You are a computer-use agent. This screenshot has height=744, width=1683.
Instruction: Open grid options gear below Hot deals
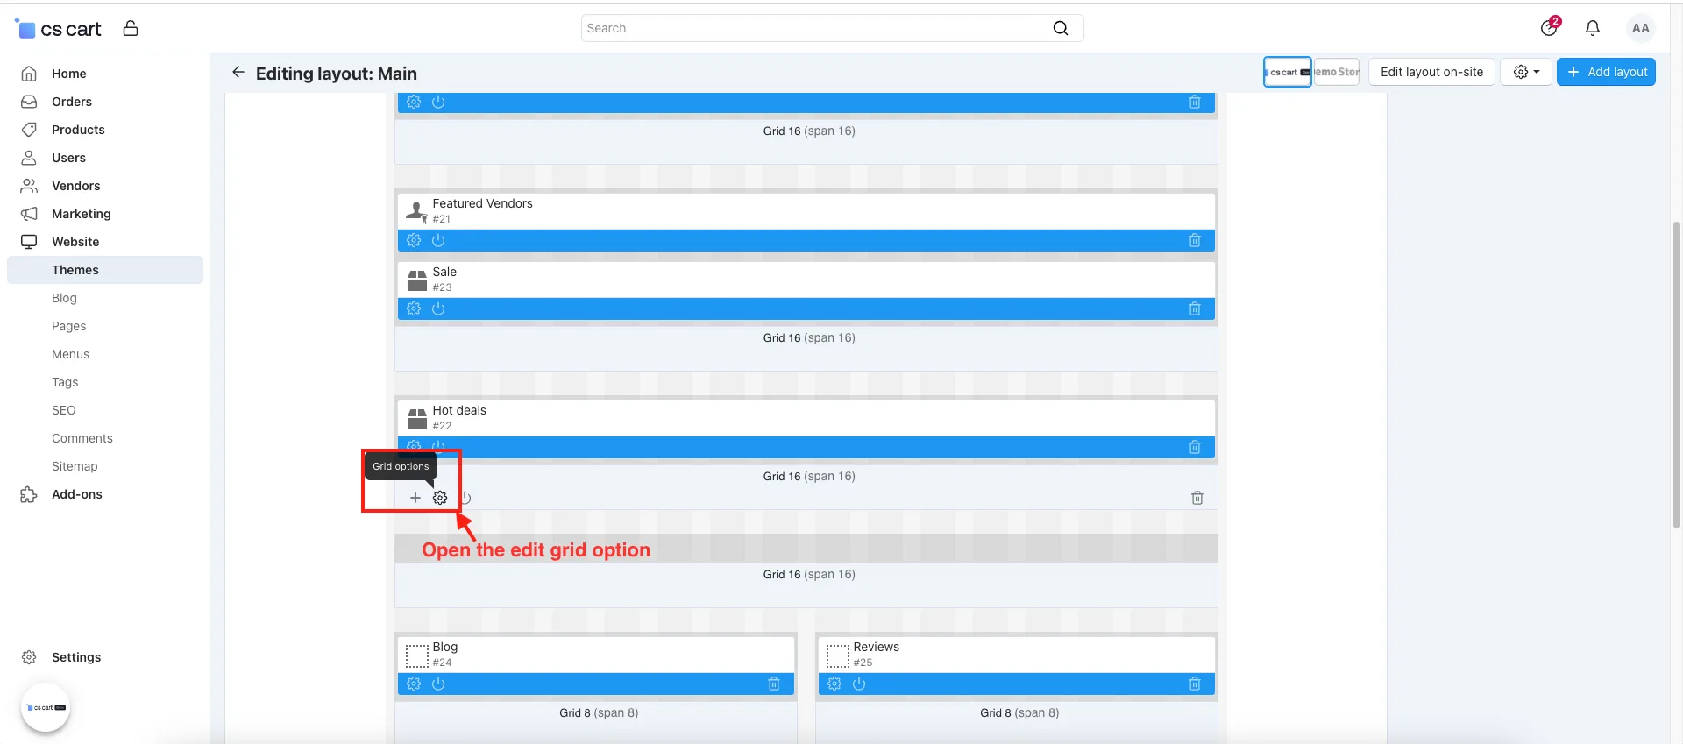(x=440, y=498)
